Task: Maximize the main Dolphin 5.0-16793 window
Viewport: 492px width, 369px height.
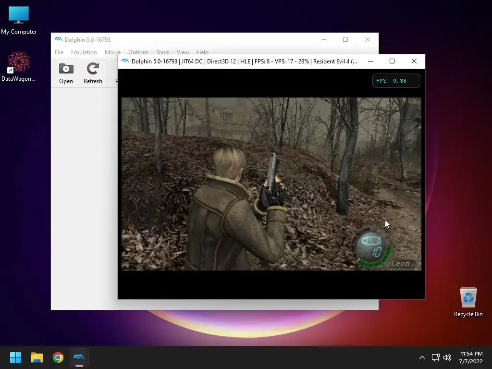Action: click(345, 39)
